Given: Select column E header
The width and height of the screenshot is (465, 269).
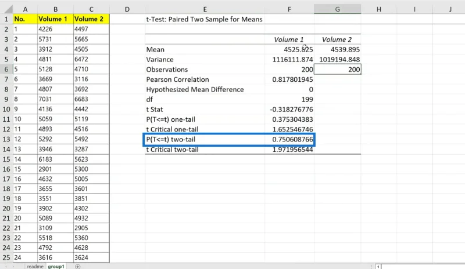Looking at the screenshot, I should point(205,9).
